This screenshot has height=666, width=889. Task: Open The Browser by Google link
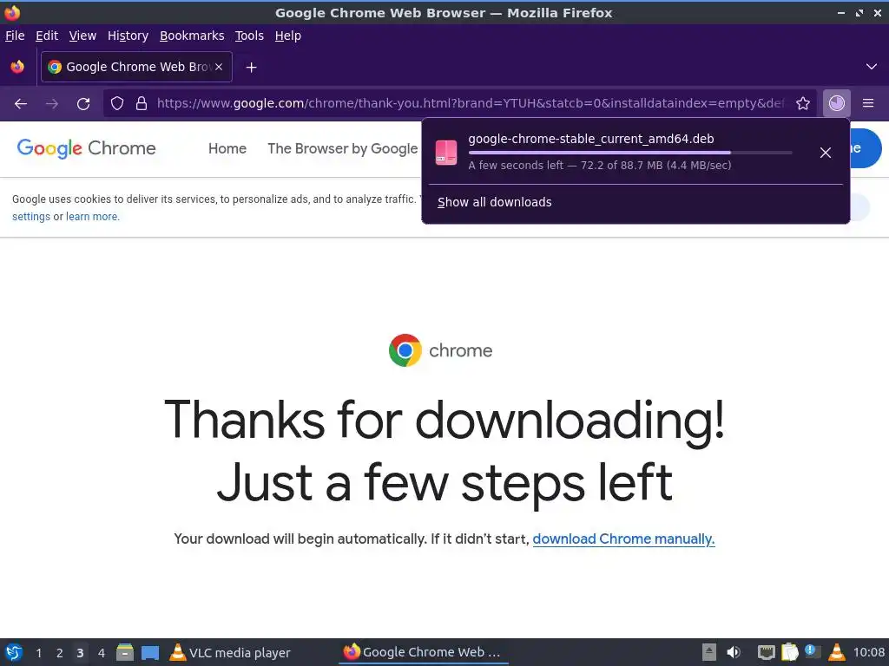pyautogui.click(x=342, y=148)
